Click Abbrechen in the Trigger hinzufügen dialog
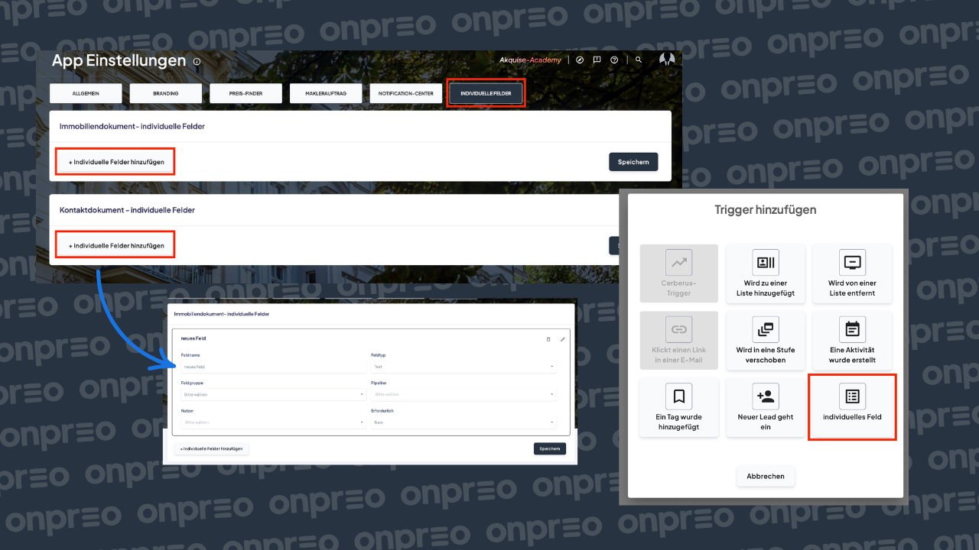This screenshot has height=550, width=979. click(x=766, y=476)
